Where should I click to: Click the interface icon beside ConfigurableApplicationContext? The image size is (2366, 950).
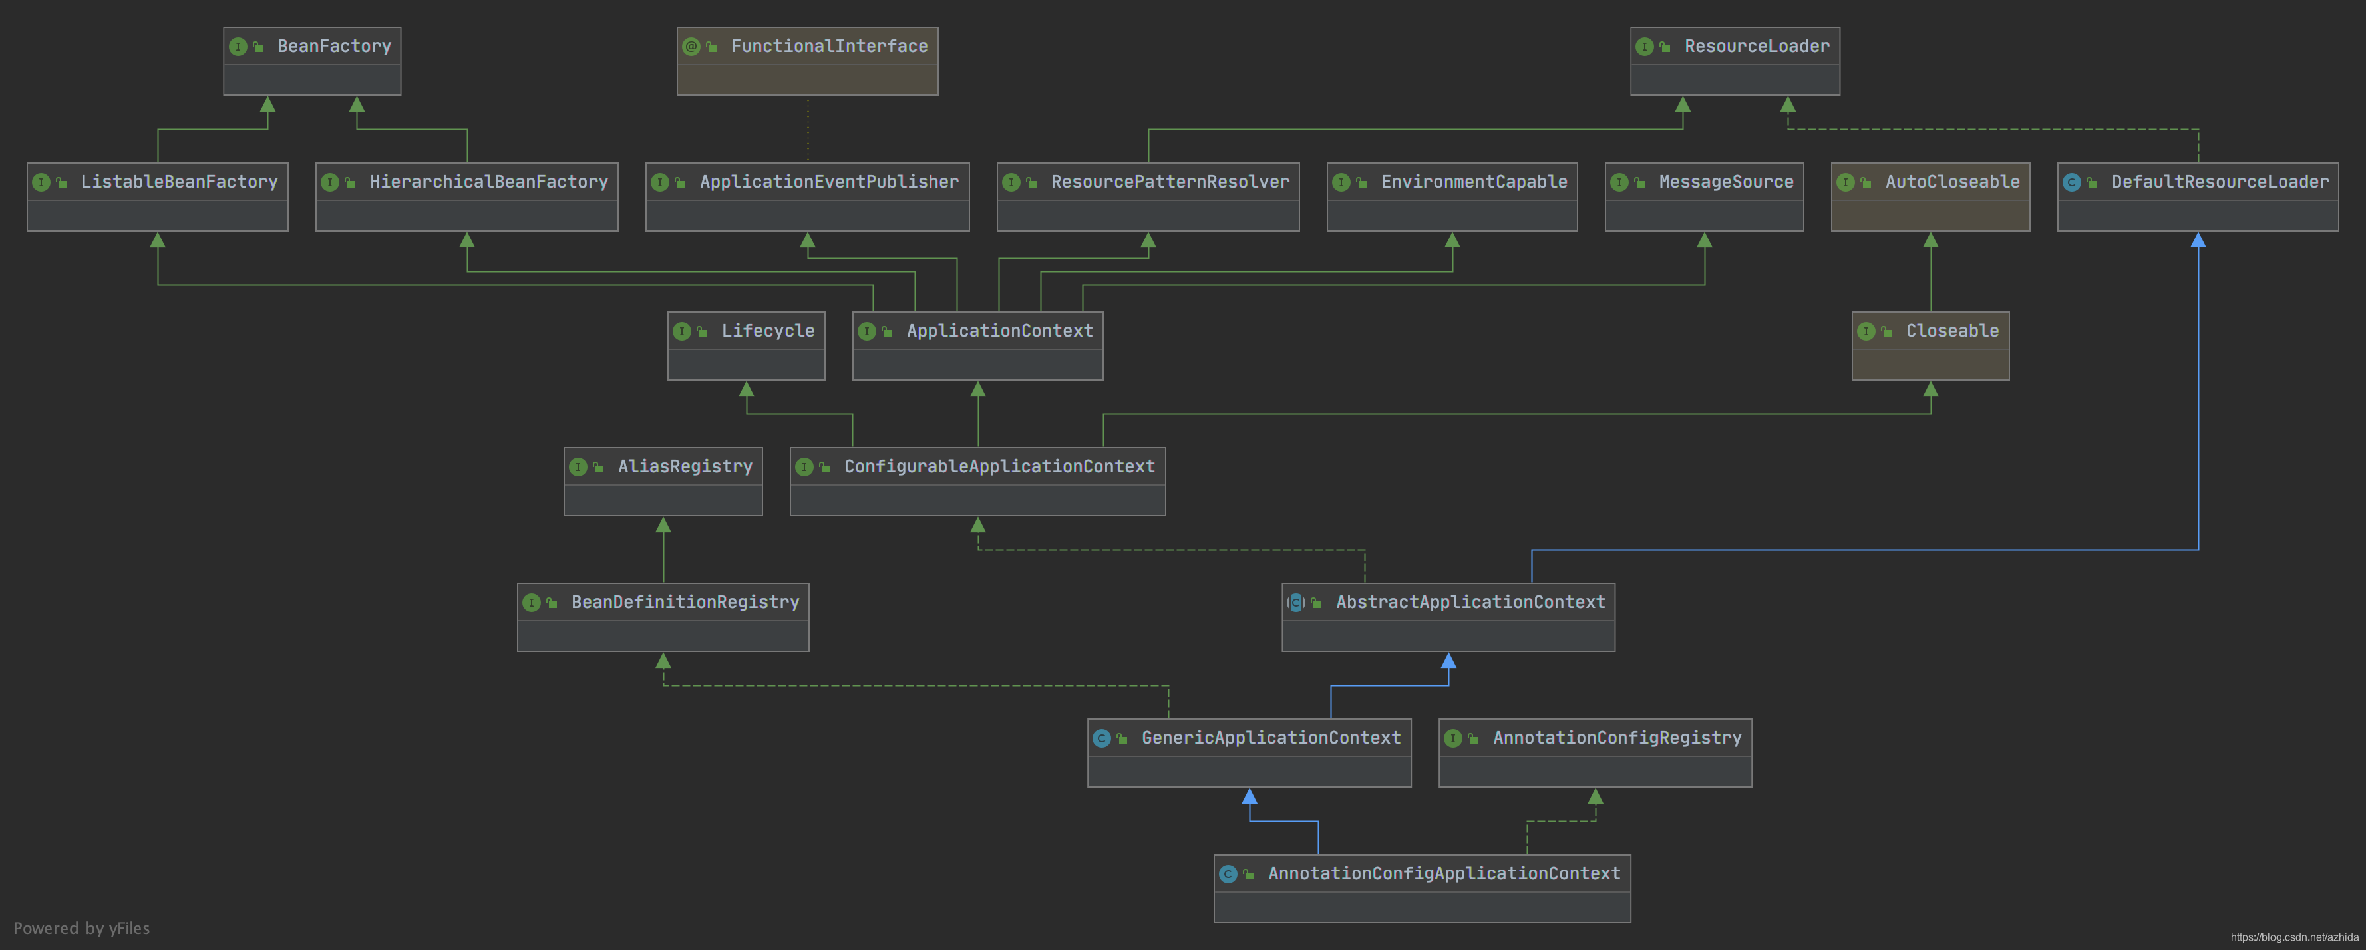804,467
